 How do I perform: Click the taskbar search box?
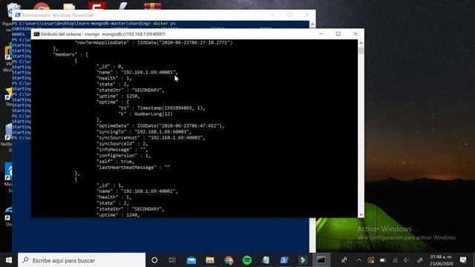point(82,260)
